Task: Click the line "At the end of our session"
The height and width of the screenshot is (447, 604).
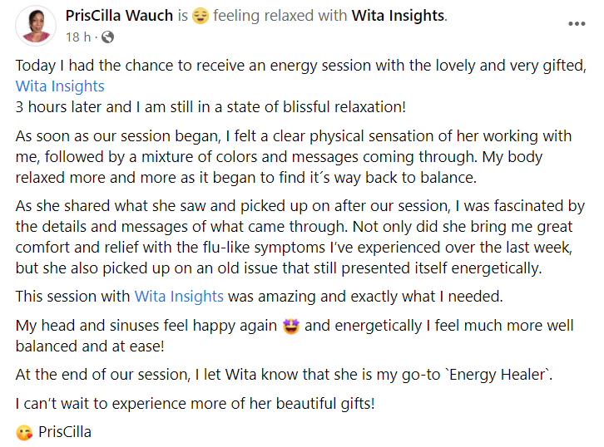Action: pyautogui.click(x=283, y=374)
